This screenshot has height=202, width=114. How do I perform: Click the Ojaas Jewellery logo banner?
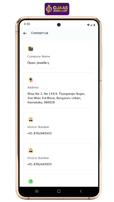point(57,9)
